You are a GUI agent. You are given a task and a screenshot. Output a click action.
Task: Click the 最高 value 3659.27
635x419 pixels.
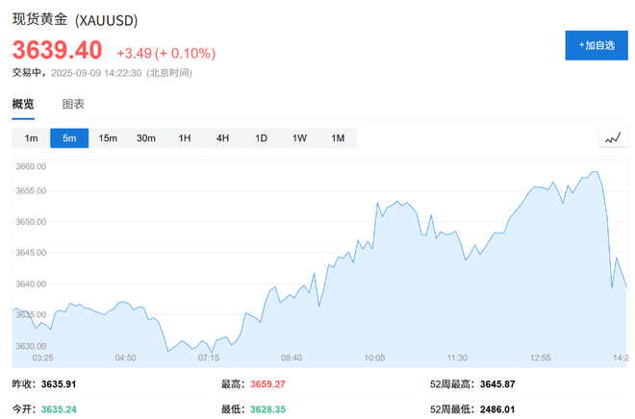[269, 384]
